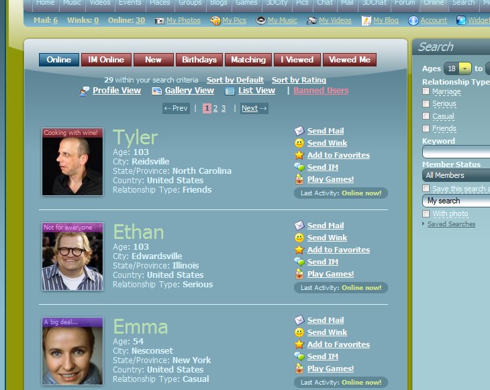This screenshot has width=490, height=390.
Task: Click the chat bubble IM icon for Tyler
Action: [x=299, y=167]
